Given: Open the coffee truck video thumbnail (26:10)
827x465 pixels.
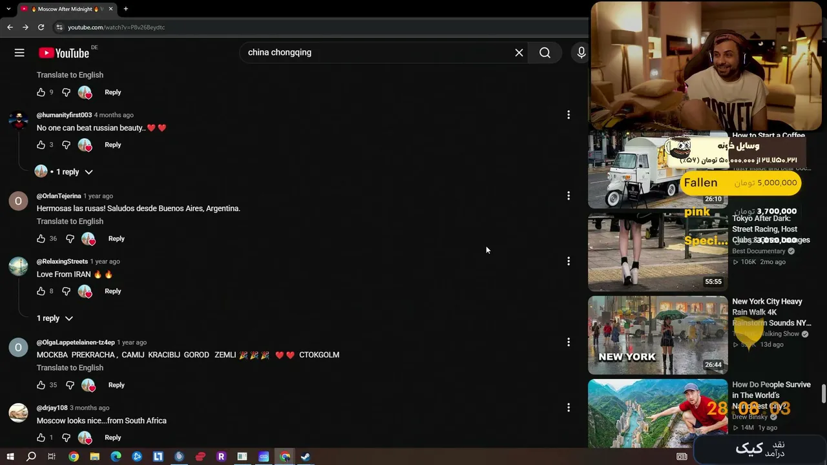Looking at the screenshot, I should (x=658, y=170).
